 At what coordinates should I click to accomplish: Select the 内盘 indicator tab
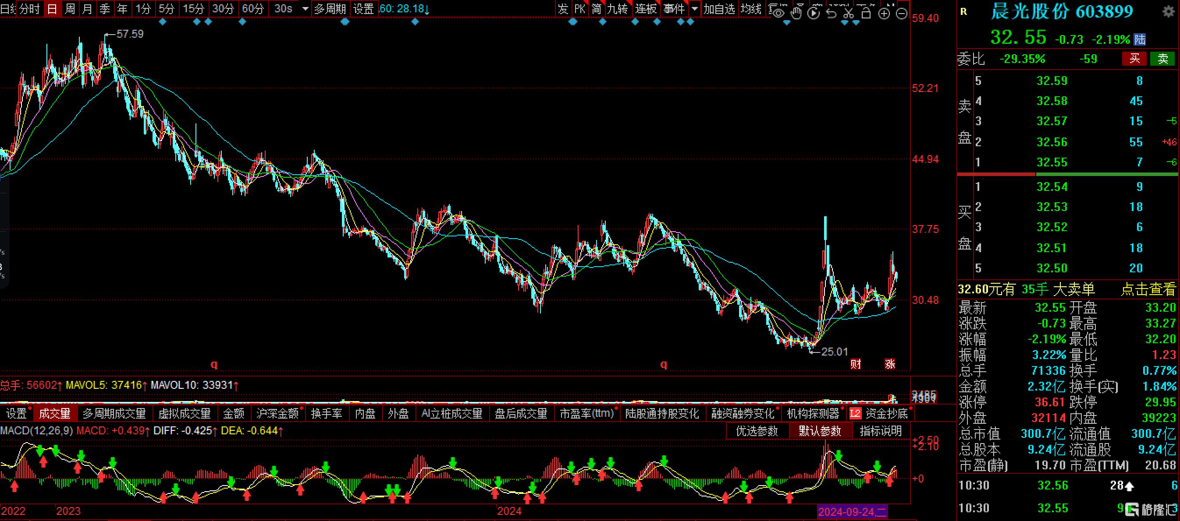coord(365,413)
